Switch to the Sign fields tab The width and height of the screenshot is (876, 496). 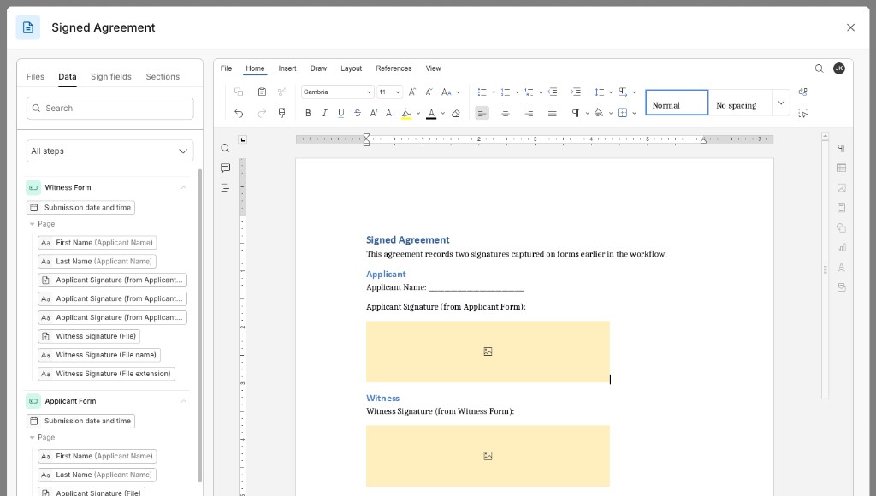pos(111,76)
